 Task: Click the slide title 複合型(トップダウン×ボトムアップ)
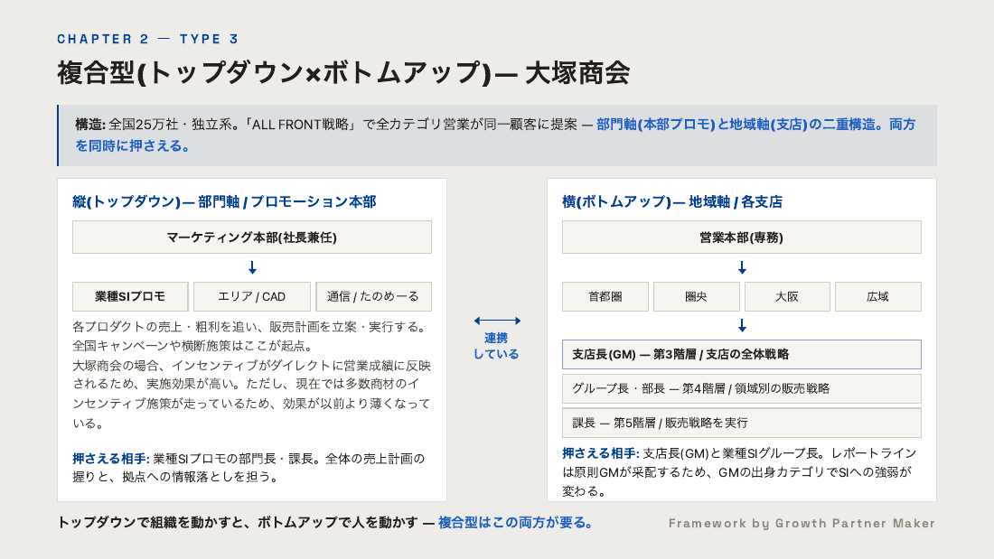[343, 73]
